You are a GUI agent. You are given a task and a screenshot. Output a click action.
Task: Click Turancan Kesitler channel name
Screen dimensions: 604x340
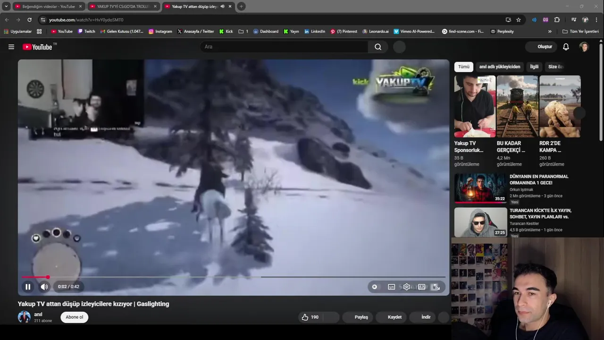tap(524, 223)
